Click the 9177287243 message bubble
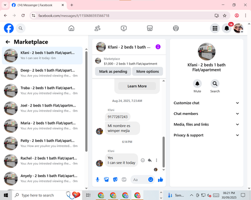The height and width of the screenshot is (200, 251). [x=117, y=117]
